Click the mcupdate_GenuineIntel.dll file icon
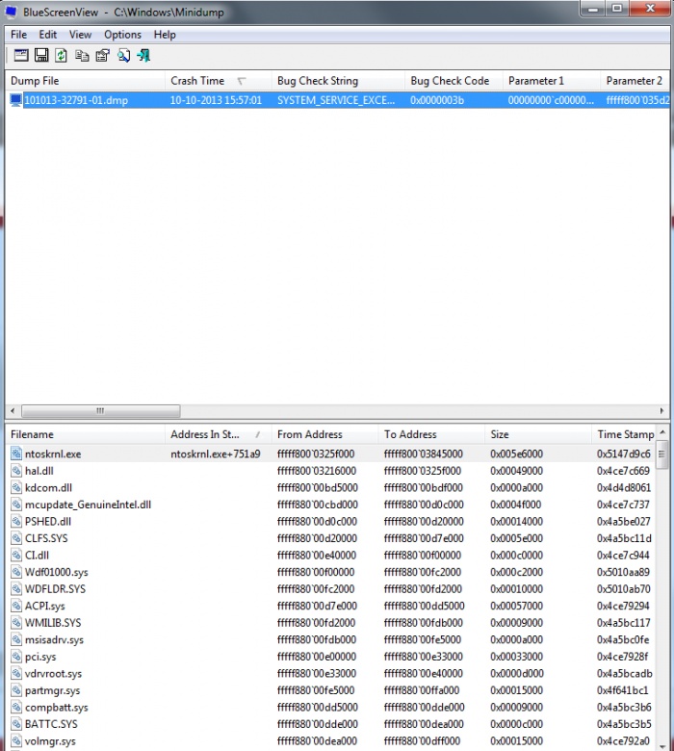674x751 pixels. click(16, 505)
